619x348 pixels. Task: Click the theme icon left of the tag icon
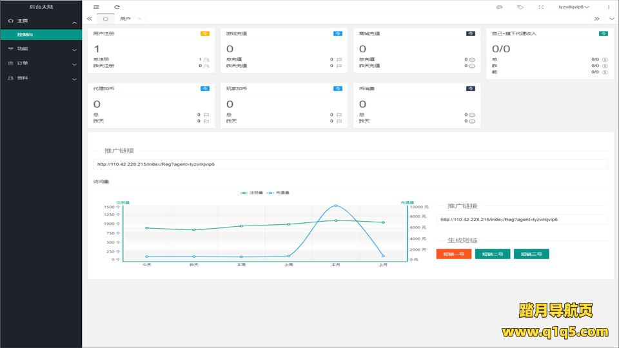[499, 7]
